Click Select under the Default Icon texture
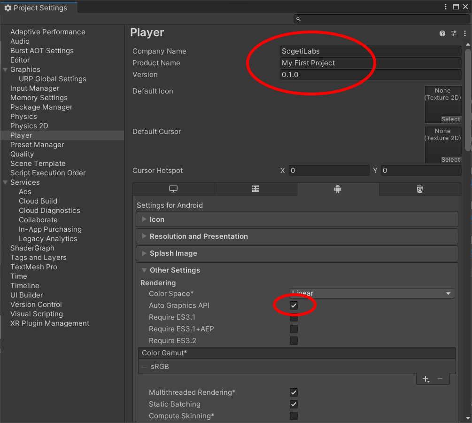 450,119
